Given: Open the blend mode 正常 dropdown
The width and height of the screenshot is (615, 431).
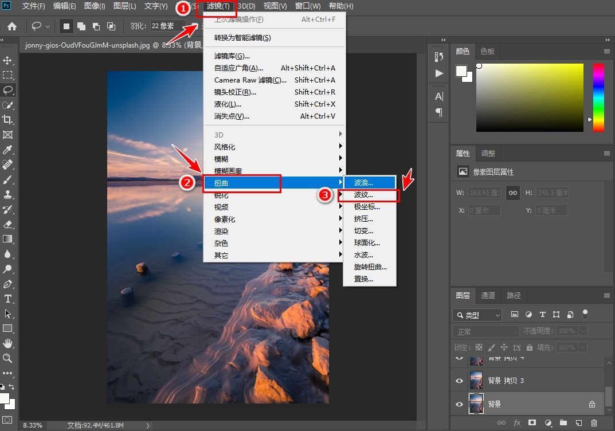Looking at the screenshot, I should 486,332.
